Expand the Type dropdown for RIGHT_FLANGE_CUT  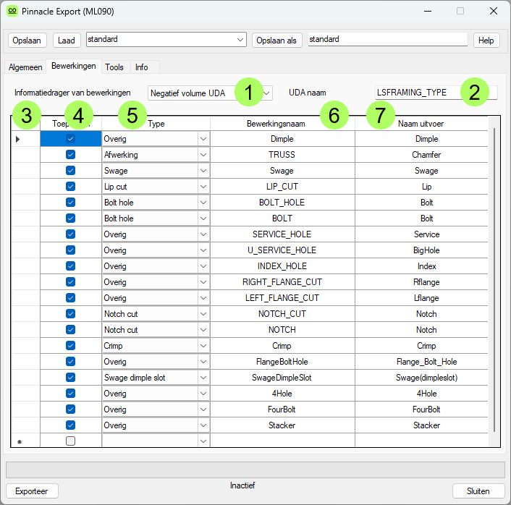pyautogui.click(x=203, y=282)
